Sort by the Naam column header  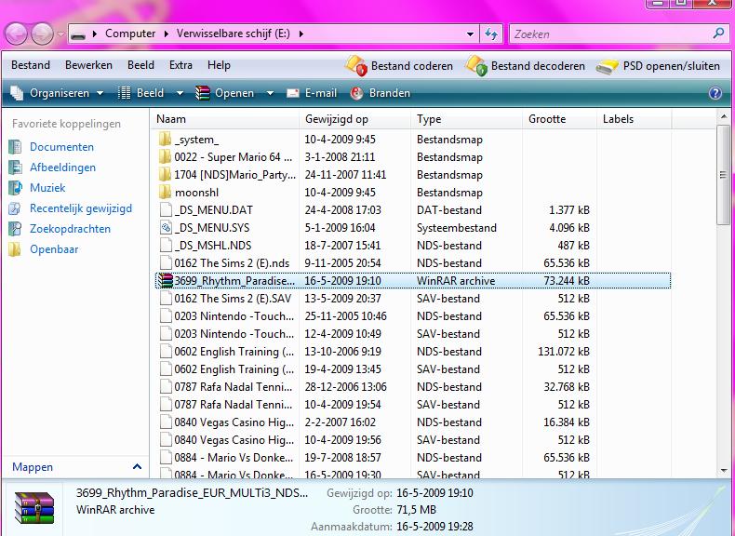click(224, 119)
